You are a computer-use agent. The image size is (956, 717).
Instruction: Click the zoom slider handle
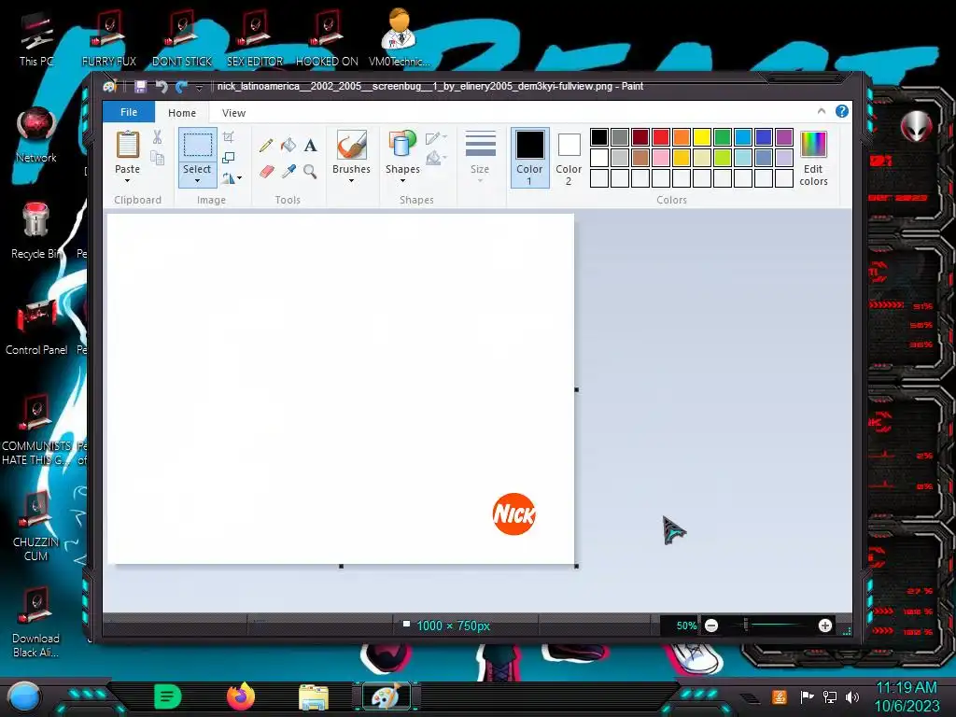pyautogui.click(x=746, y=625)
